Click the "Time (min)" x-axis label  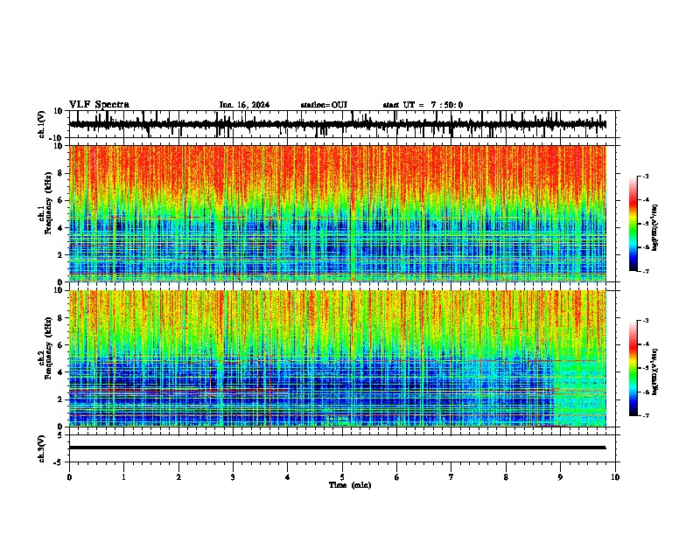[350, 485]
